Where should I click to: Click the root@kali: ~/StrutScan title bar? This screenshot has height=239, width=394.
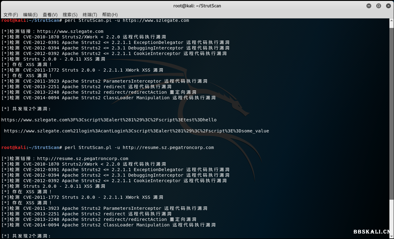196,6
